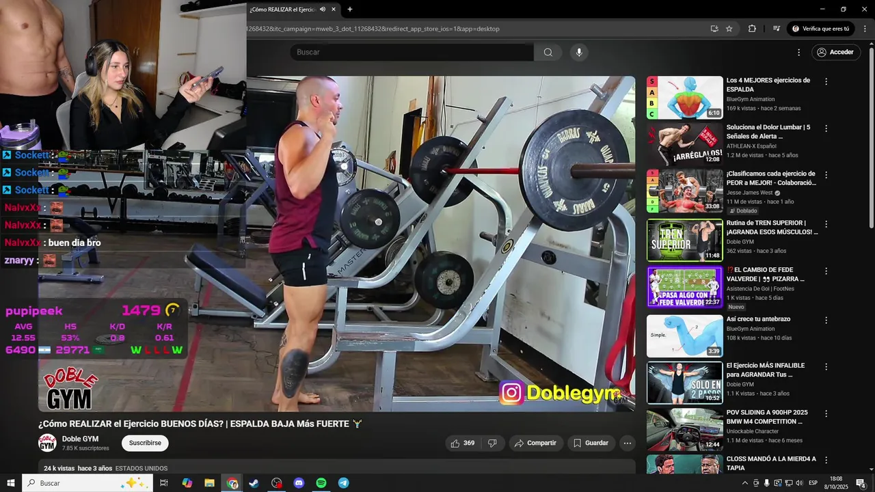Click the Acceder sign-in button
Screen dimensions: 875x492
[835, 53]
